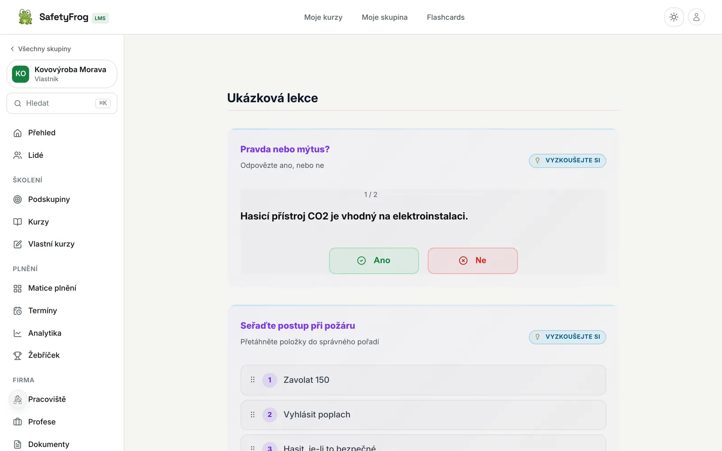Click drag handle of Zavolat 150
This screenshot has height=451, width=722.
253,380
